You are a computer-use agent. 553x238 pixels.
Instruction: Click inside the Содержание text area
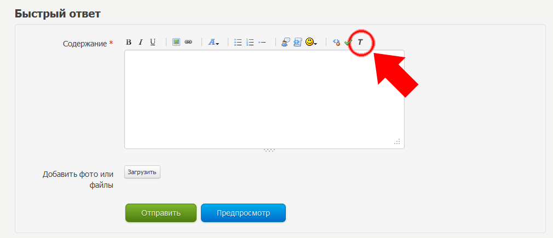pyautogui.click(x=264, y=99)
